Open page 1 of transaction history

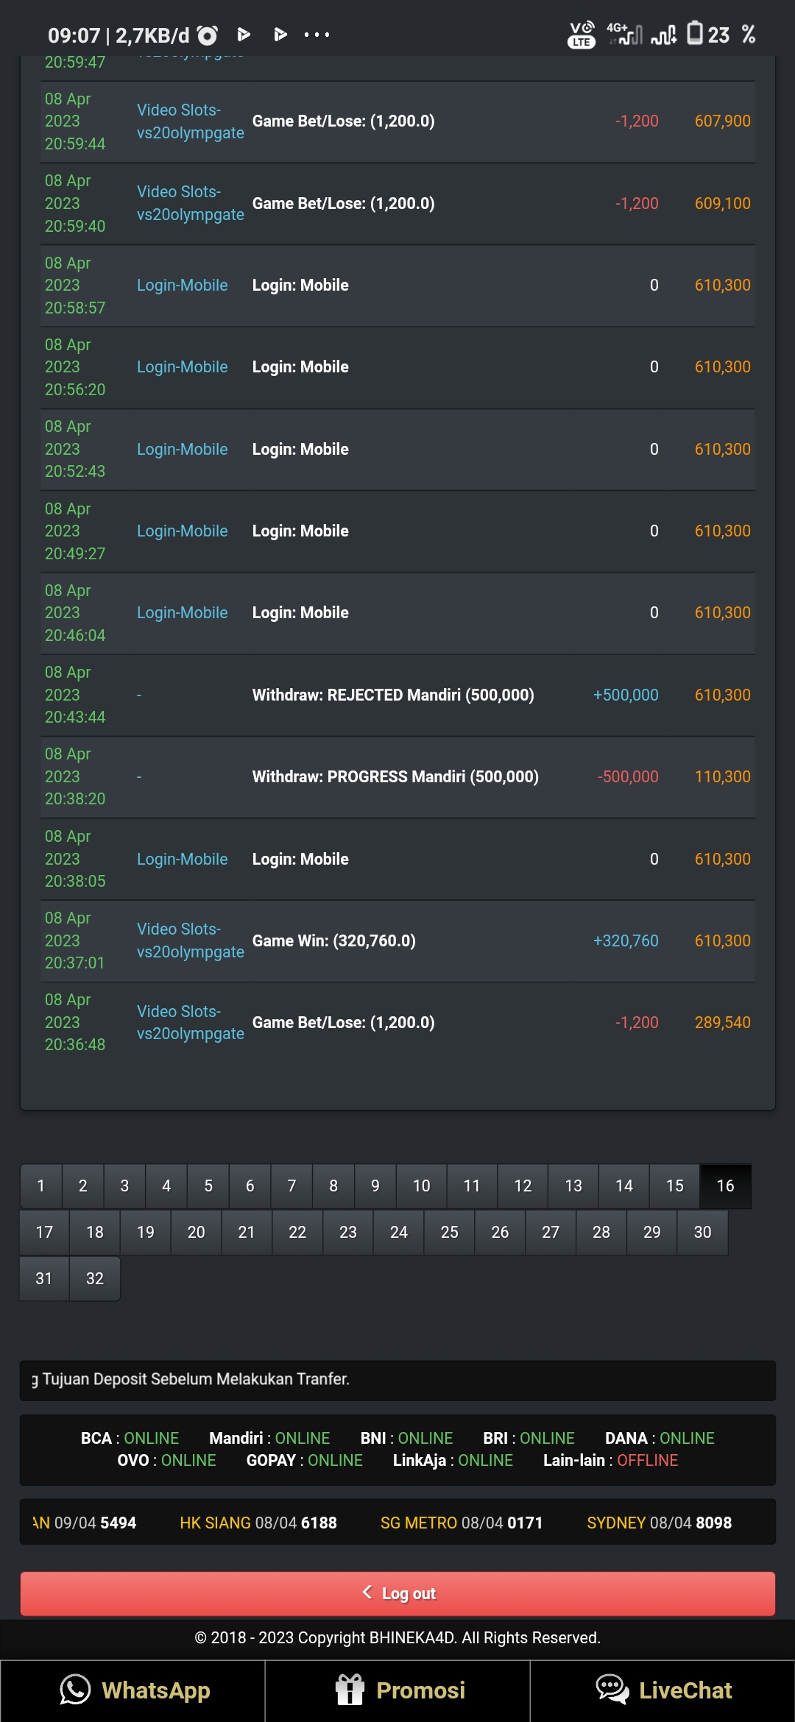41,1186
